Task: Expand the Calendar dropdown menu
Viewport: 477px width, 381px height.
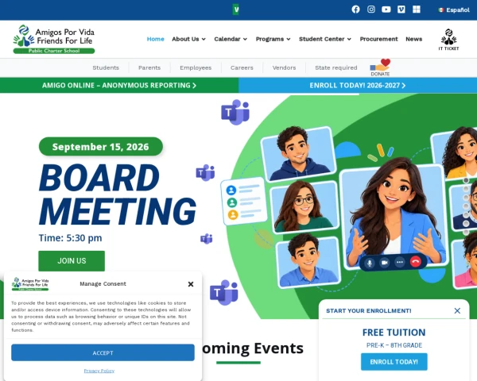Action: tap(231, 39)
